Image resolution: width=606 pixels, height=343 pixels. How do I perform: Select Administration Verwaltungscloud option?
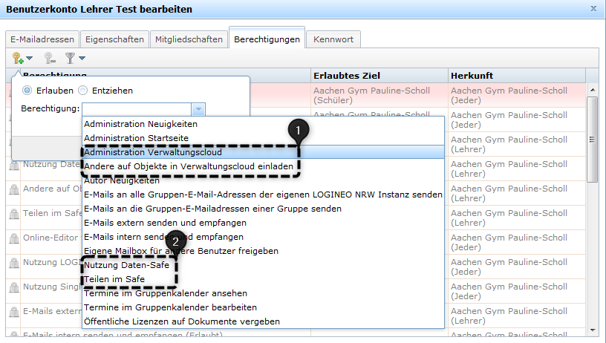click(x=263, y=152)
